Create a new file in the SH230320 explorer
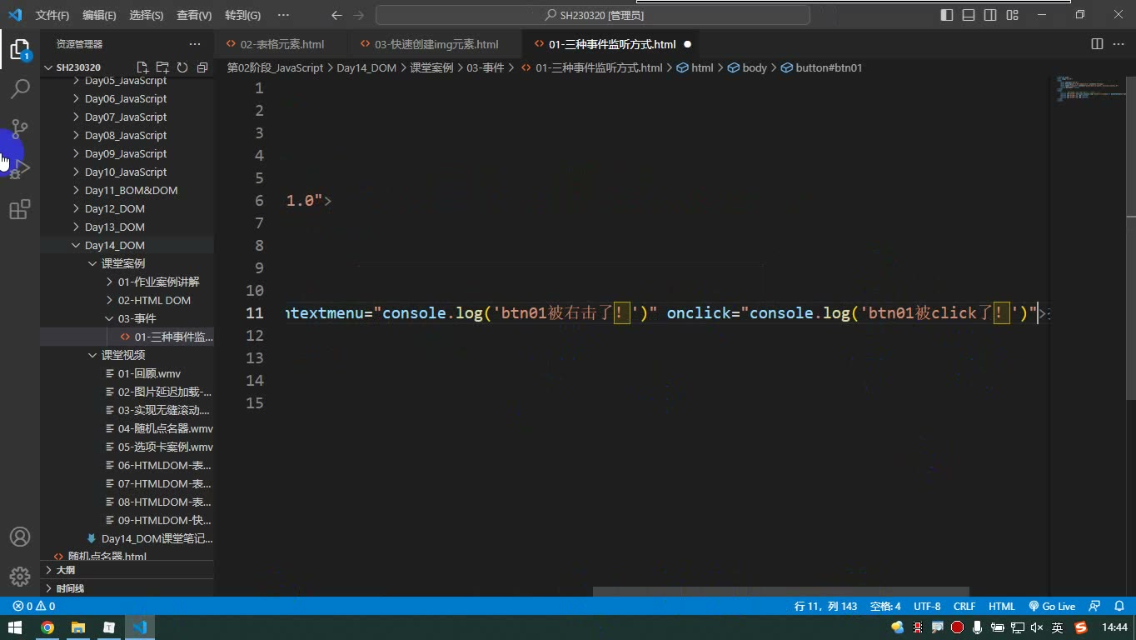Screen dimensions: 1136x640 [x=142, y=67]
